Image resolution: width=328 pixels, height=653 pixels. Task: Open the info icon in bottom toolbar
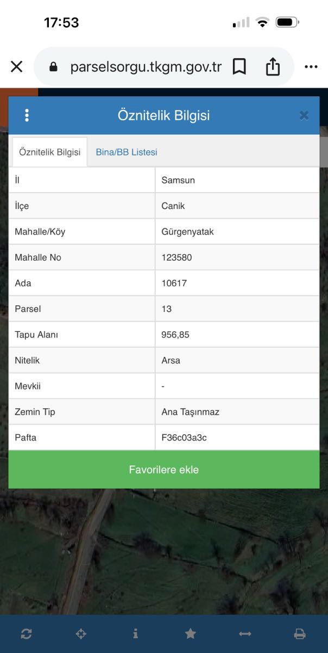[135, 633]
